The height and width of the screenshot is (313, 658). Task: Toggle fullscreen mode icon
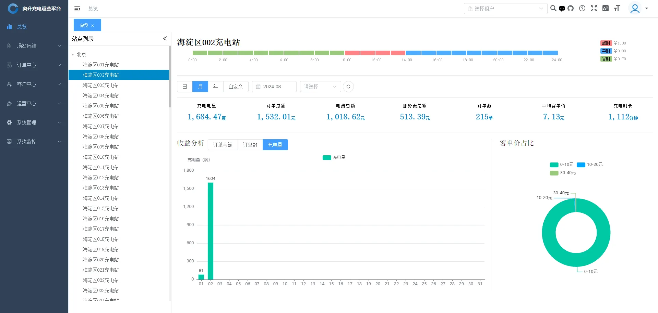click(594, 9)
